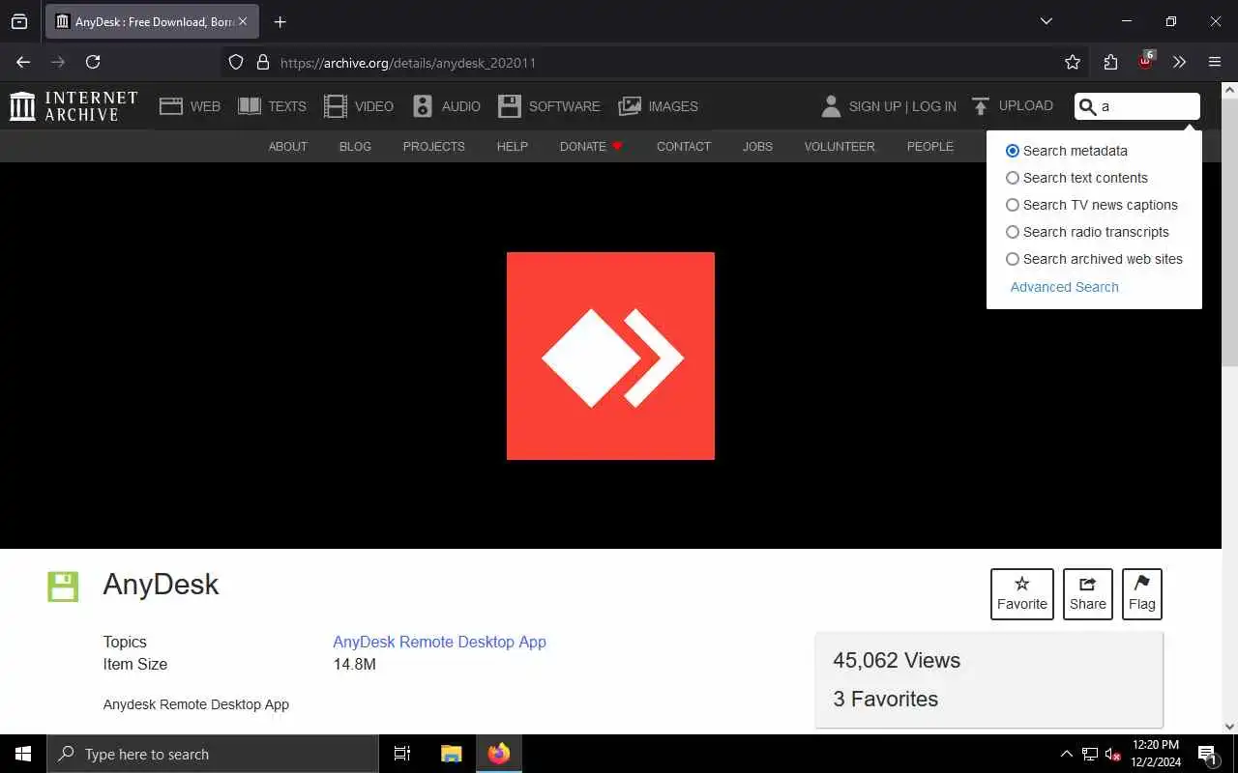Click the magnifier icon in search box

[x=1088, y=106]
